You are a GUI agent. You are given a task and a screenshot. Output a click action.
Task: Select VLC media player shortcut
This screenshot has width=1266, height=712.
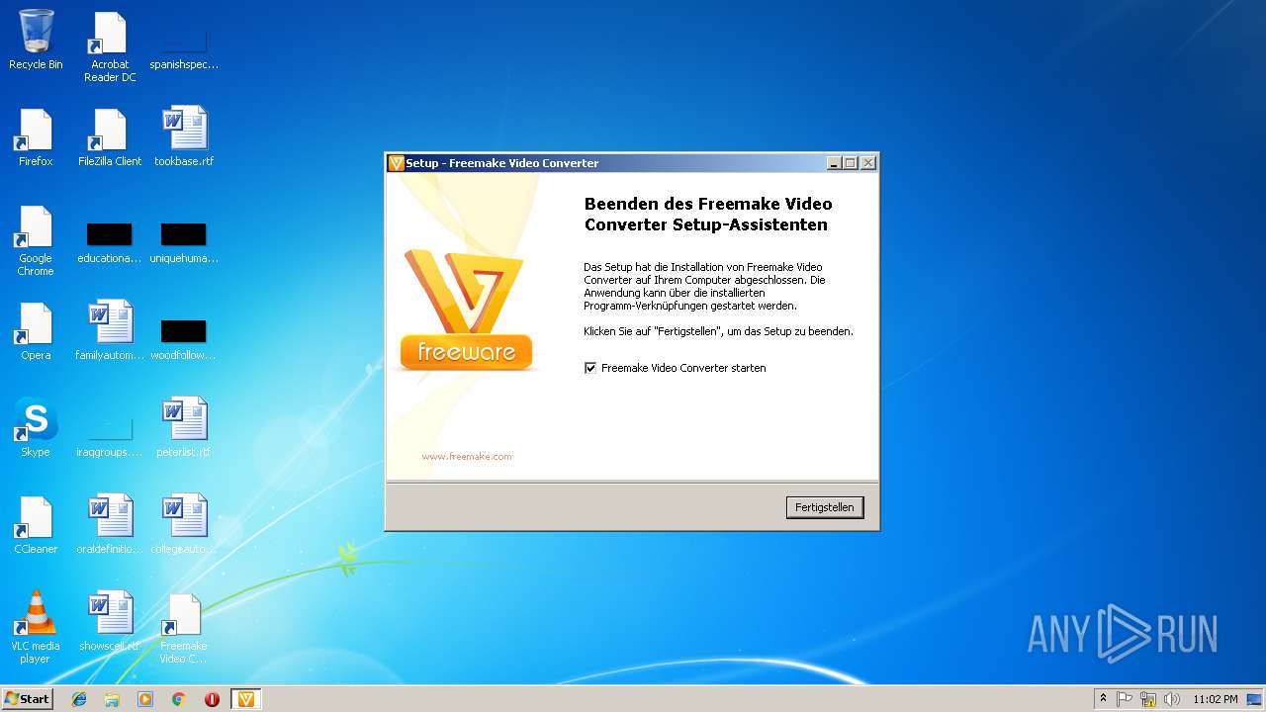36,628
